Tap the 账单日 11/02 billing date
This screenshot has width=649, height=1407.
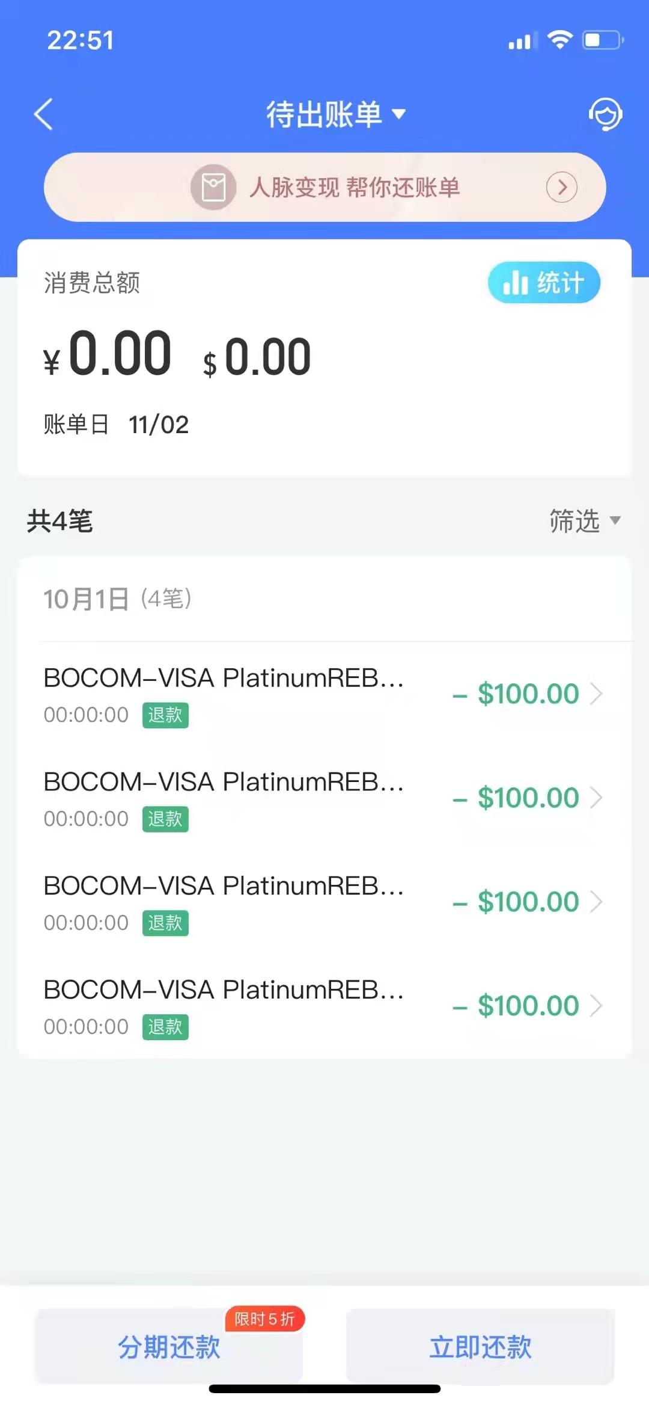tap(116, 425)
